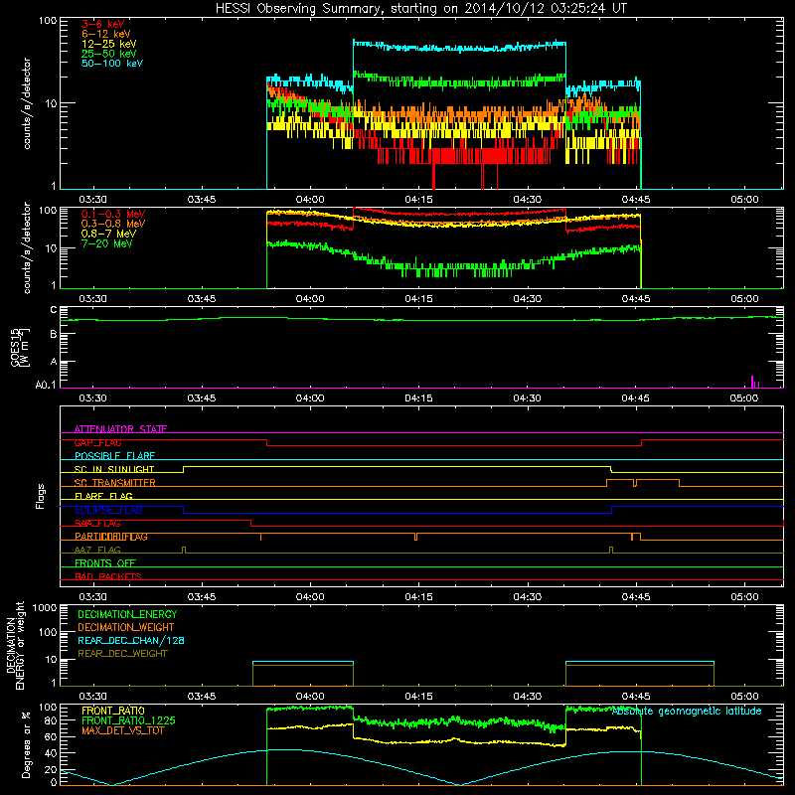795x795 pixels.
Task: Click the 05:00 tick label below the GOES panel
Action: coord(744,398)
